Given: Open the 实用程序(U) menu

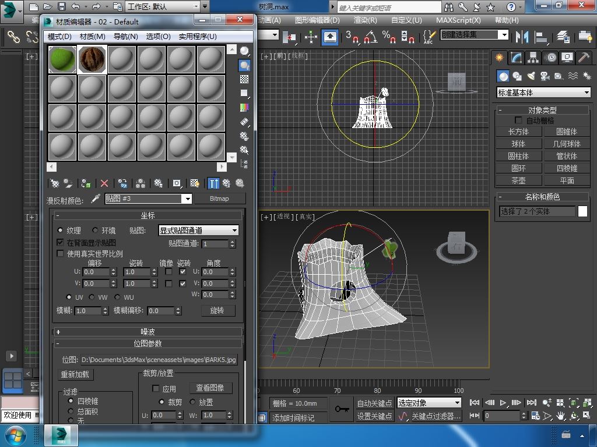Looking at the screenshot, I should pos(198,37).
